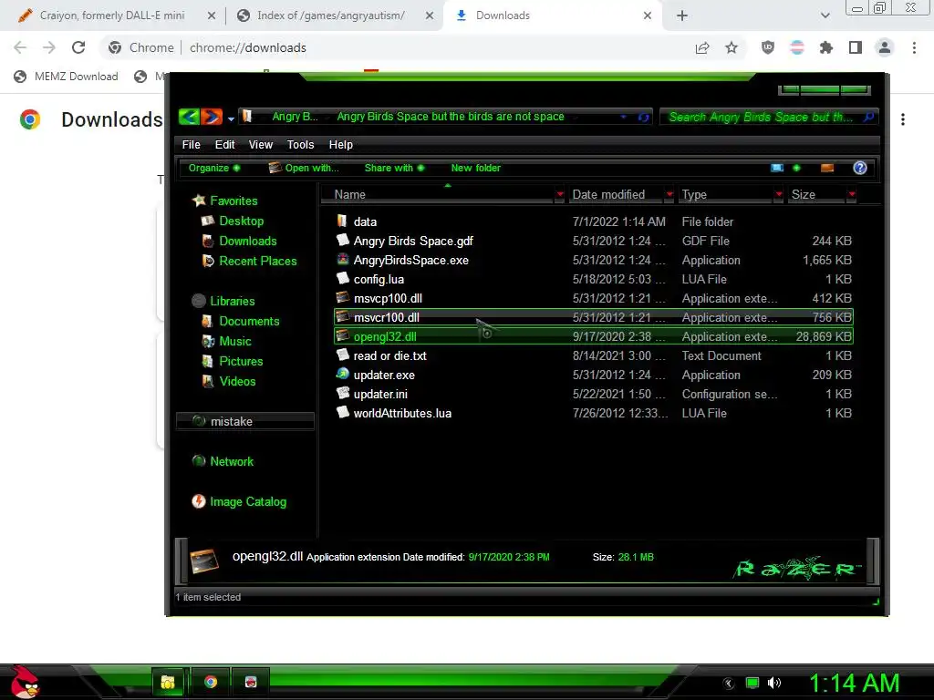Sort by Name column header
The width and height of the screenshot is (934, 700).
pyautogui.click(x=438, y=195)
